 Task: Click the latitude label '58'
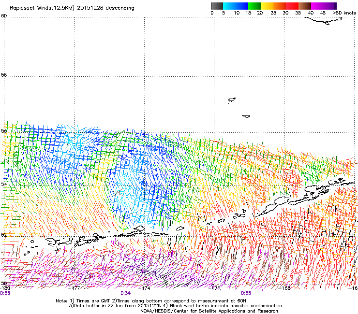[4, 75]
